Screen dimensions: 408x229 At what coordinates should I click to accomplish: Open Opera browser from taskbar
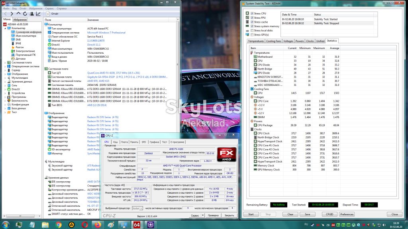84,225
